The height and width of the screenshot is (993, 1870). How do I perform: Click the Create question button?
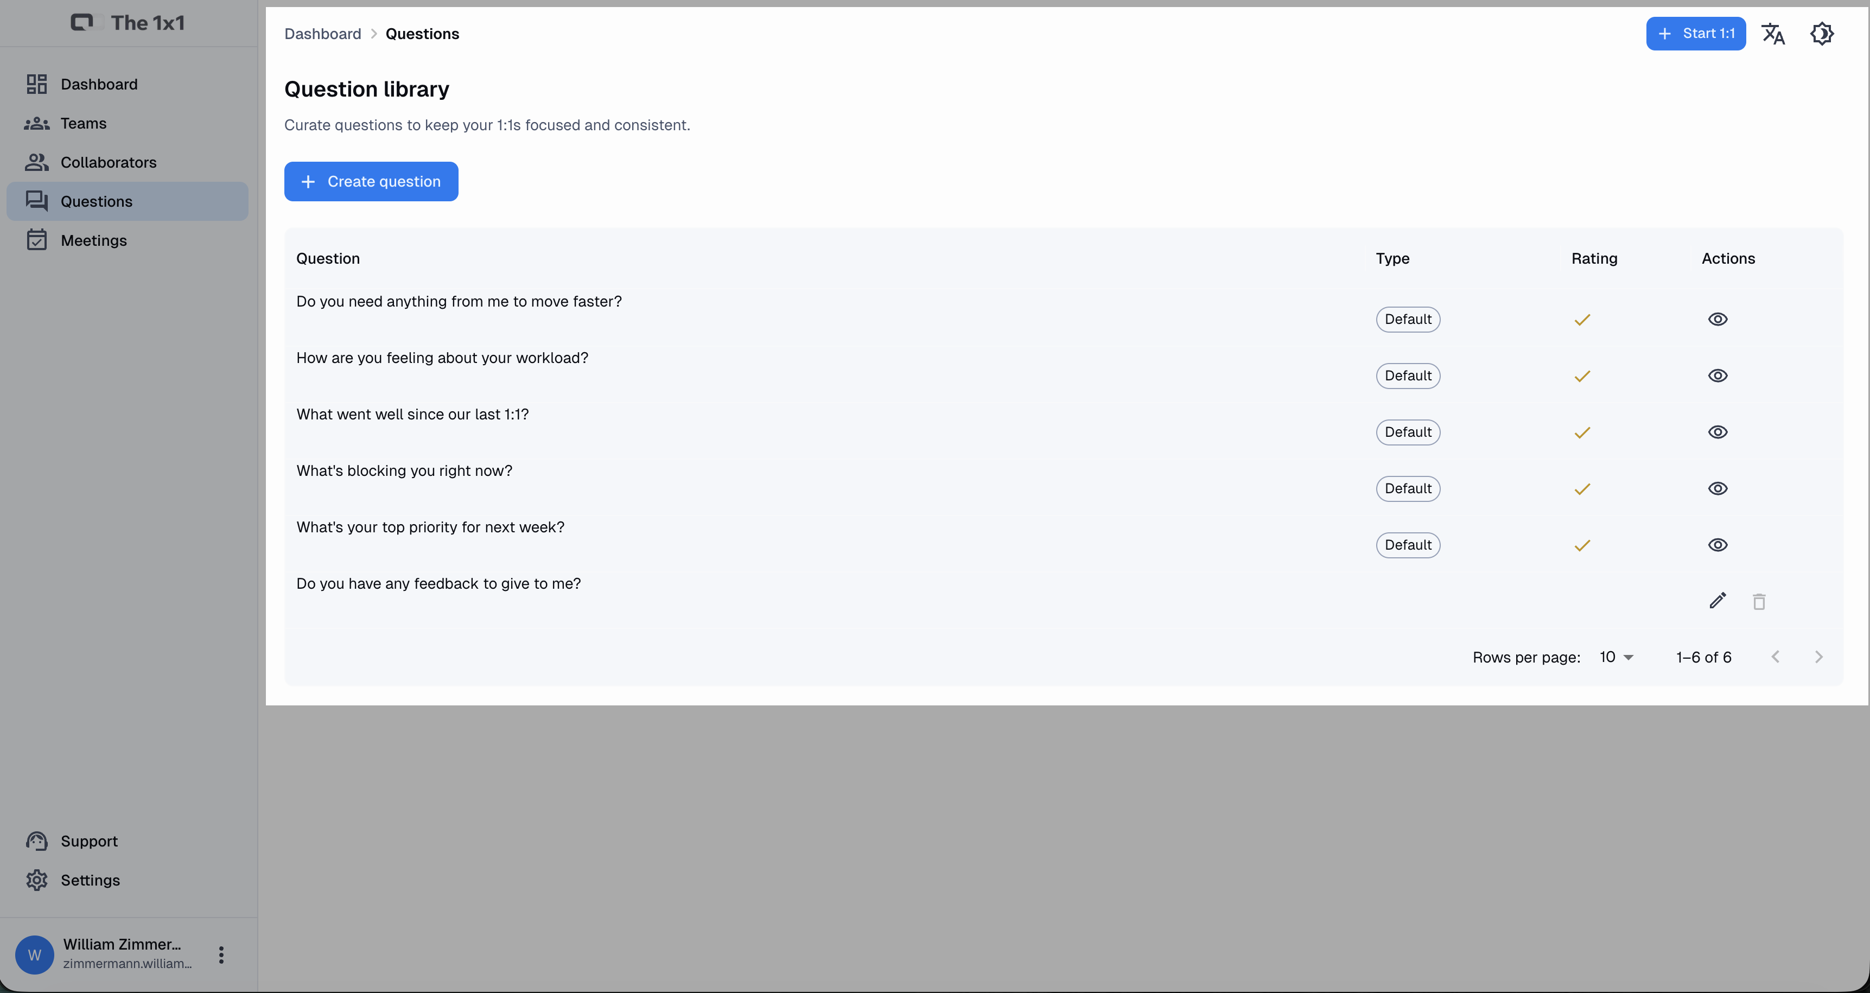[371, 181]
